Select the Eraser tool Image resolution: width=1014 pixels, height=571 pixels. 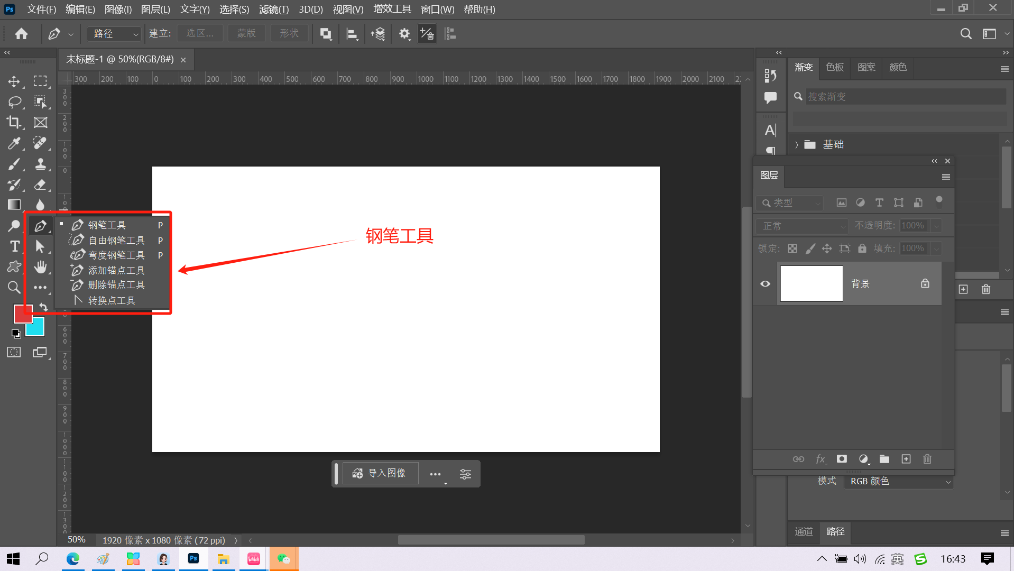tap(40, 185)
